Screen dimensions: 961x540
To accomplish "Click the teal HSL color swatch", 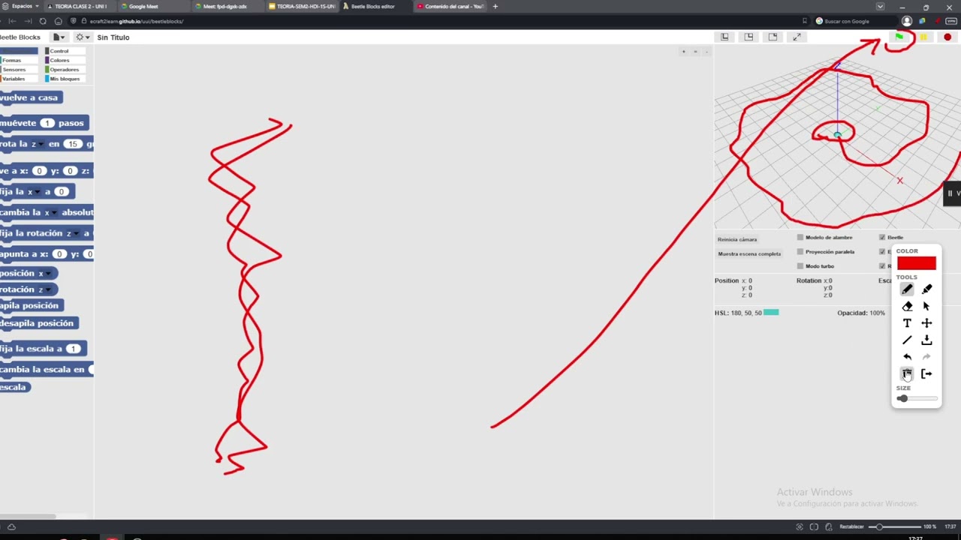I will pos(771,312).
